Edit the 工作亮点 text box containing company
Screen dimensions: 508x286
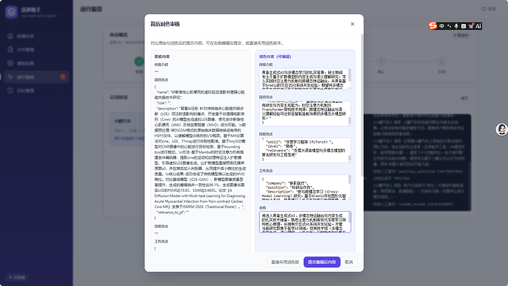click(x=305, y=187)
